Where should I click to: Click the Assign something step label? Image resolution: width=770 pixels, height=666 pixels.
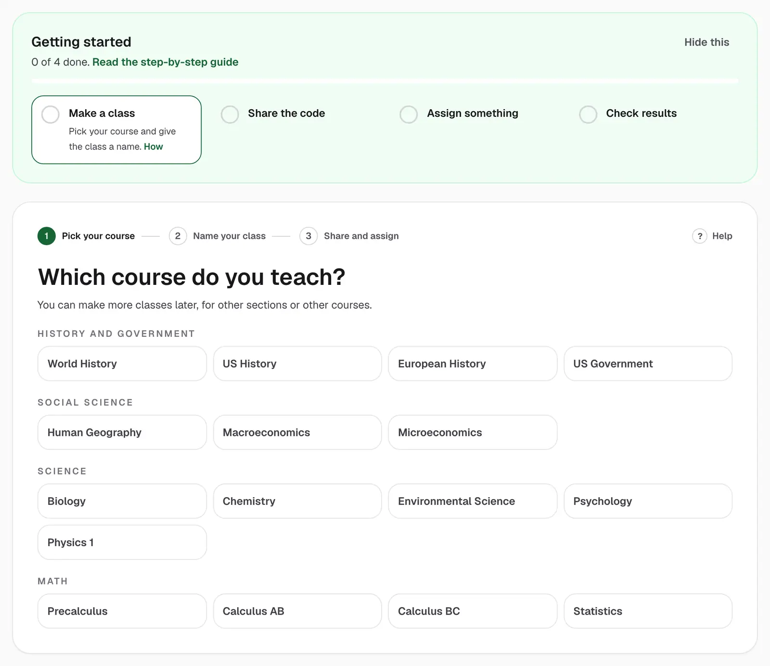click(x=473, y=114)
